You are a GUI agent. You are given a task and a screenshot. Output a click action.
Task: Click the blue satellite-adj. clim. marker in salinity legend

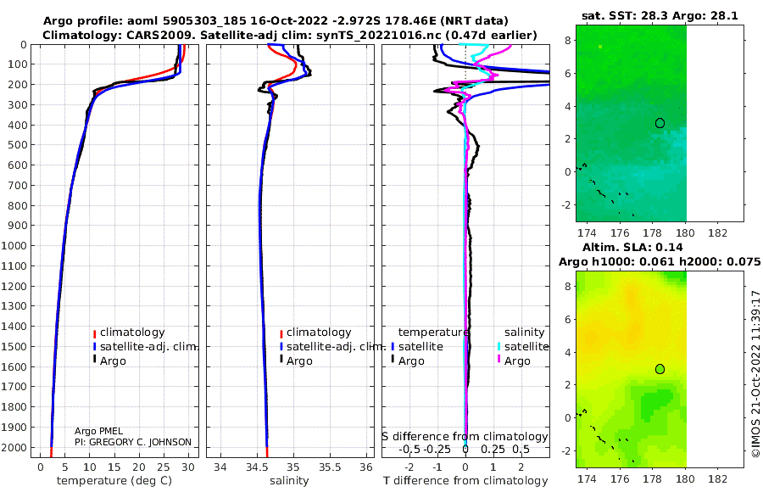[x=281, y=347]
